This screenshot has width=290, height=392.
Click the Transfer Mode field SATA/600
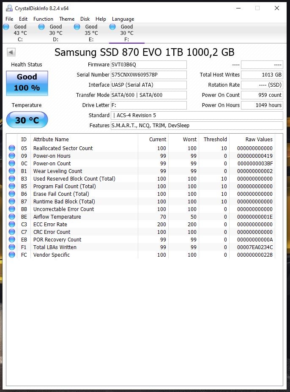coord(149,95)
